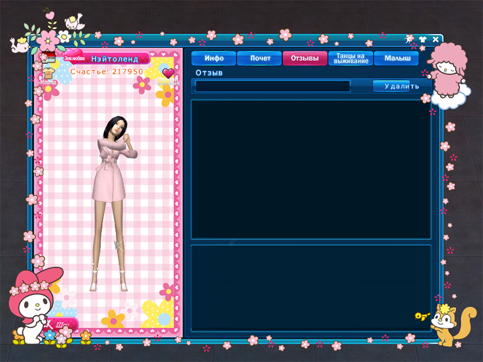Click the yellow key icon

pyautogui.click(x=421, y=316)
